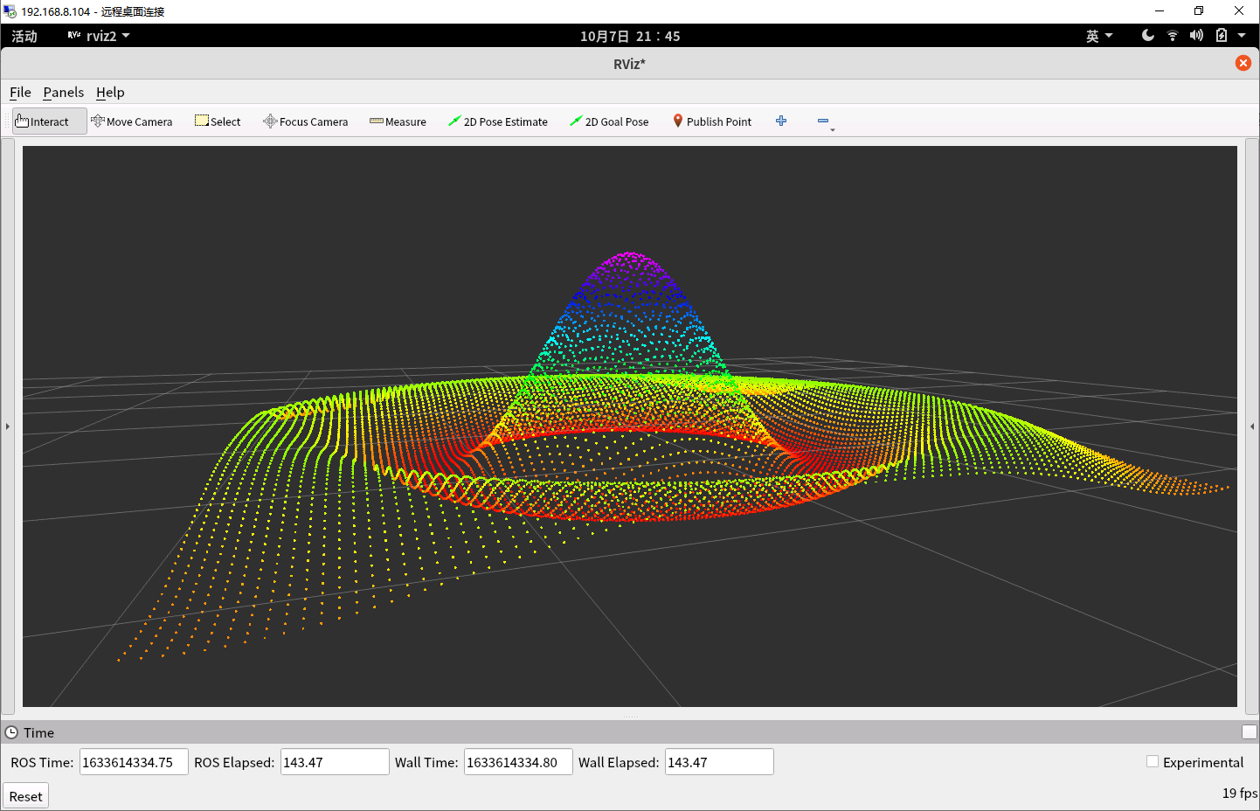The image size is (1260, 811).
Task: Close RViz with the orange X button
Action: pyautogui.click(x=1243, y=63)
